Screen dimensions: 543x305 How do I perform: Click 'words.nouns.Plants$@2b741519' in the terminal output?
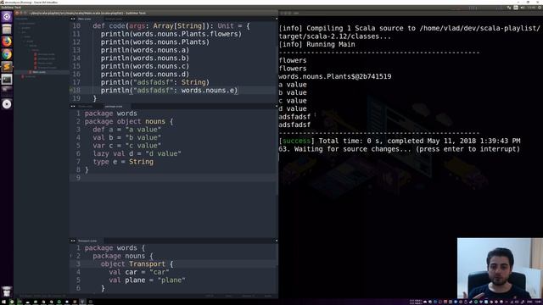pyautogui.click(x=335, y=76)
